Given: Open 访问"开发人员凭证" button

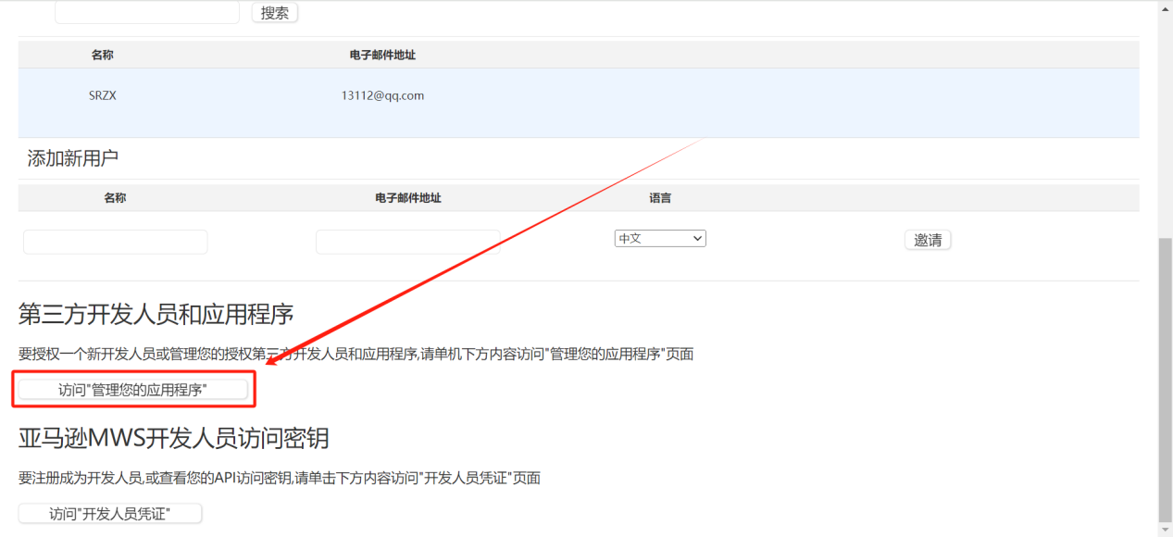Looking at the screenshot, I should (110, 514).
